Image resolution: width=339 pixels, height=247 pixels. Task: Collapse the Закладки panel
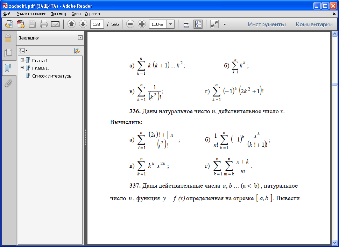(x=80, y=38)
